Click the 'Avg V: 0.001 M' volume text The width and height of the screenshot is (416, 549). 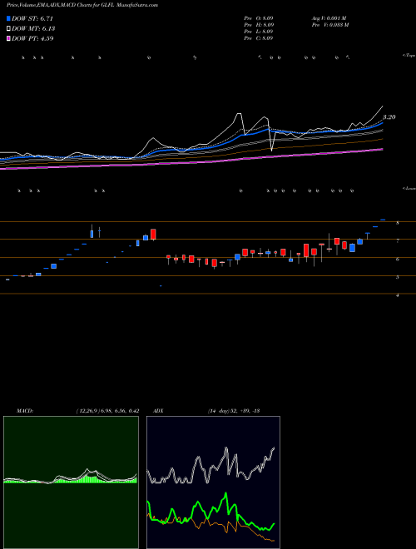click(329, 18)
